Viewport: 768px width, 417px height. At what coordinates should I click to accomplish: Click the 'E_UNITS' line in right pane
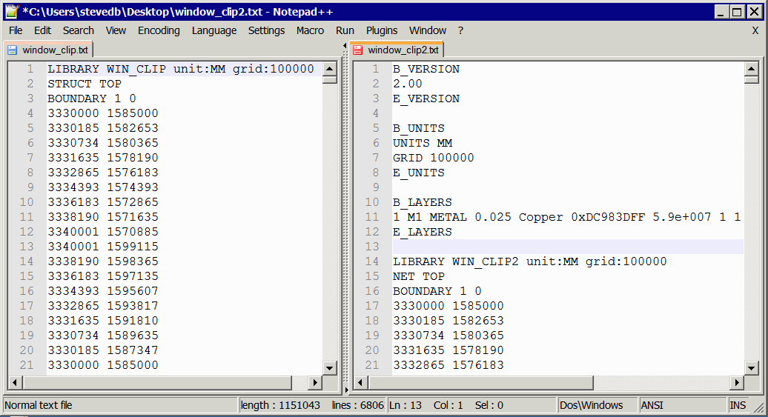[x=419, y=173]
